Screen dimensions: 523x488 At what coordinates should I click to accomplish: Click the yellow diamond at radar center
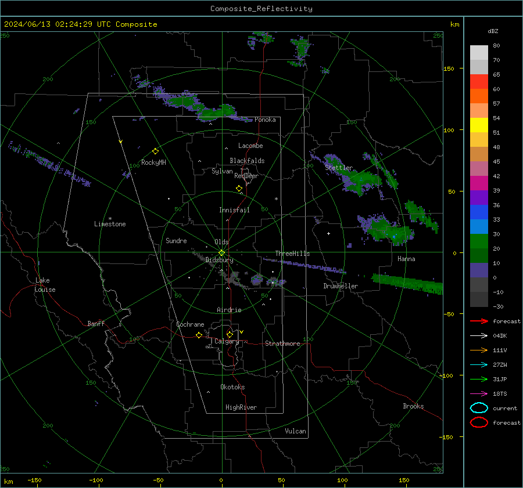point(221,252)
